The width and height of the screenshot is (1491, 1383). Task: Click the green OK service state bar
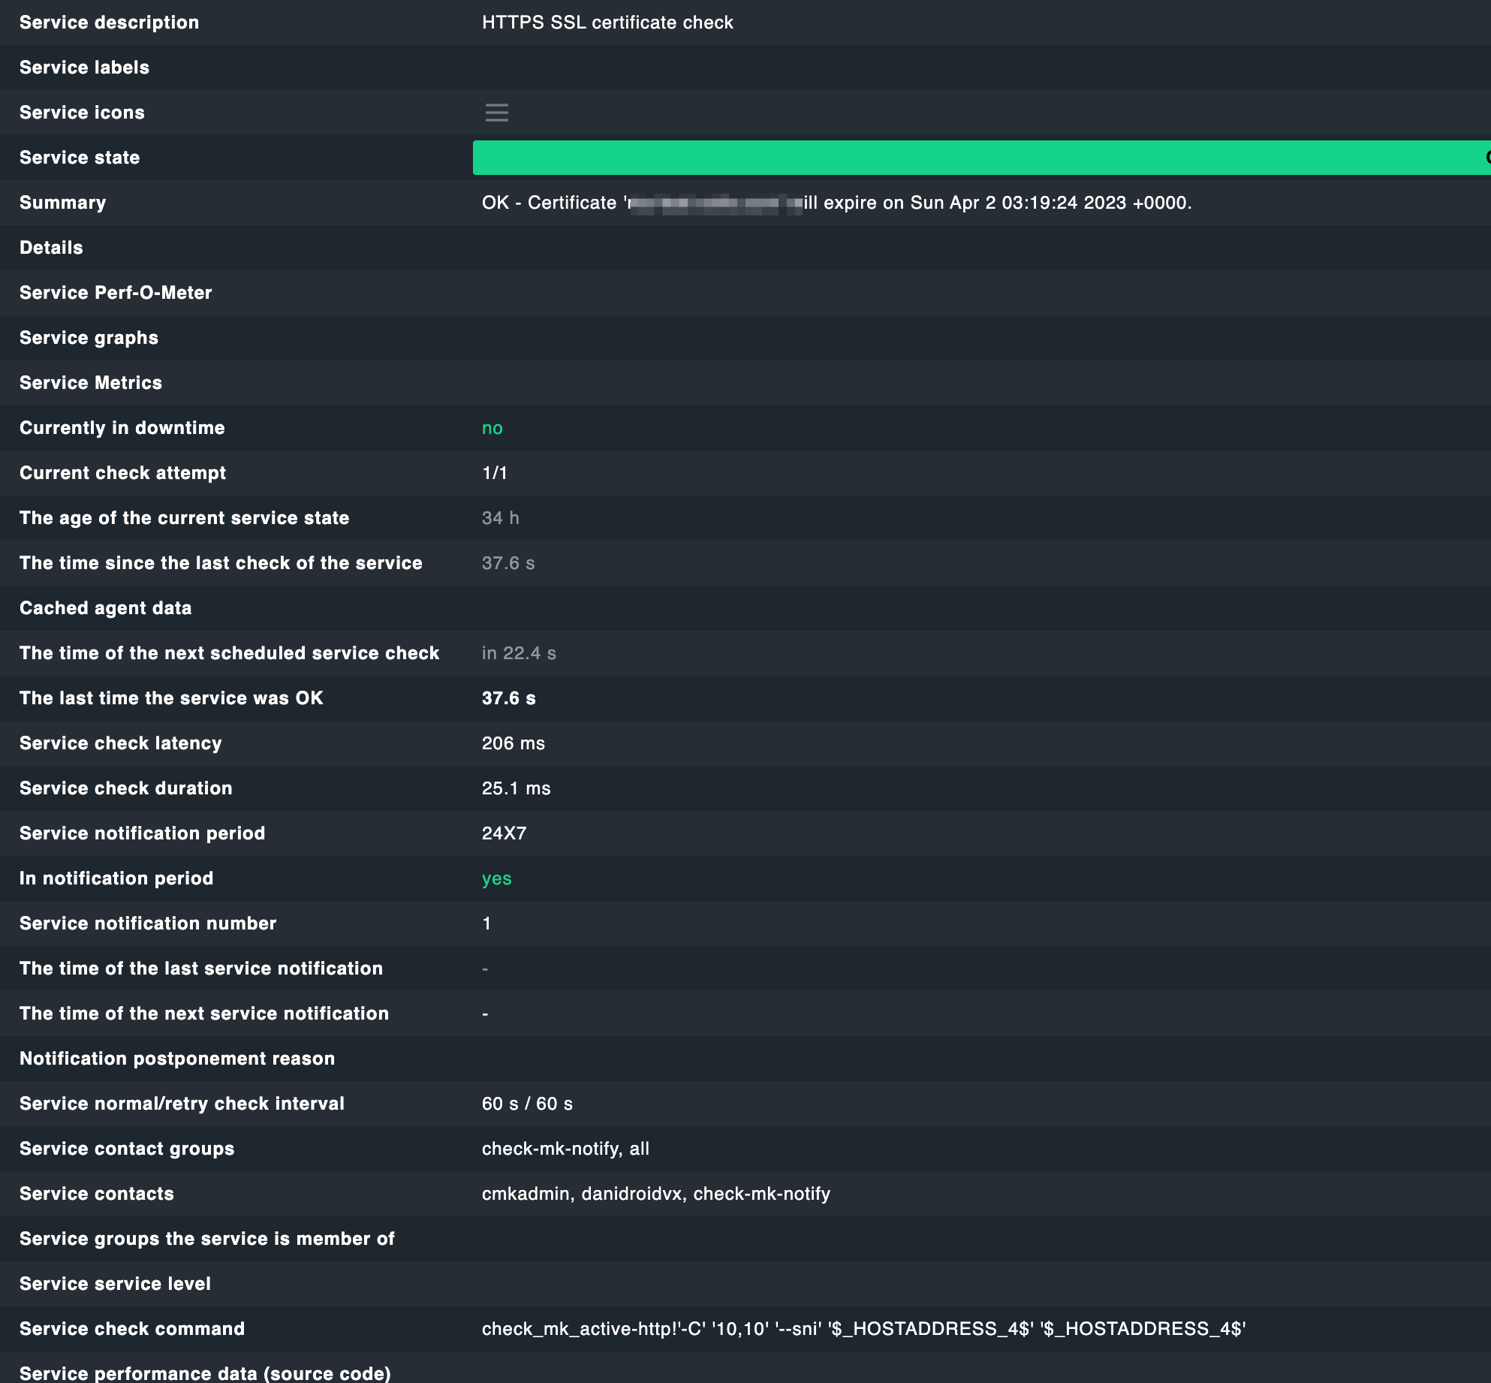click(x=976, y=158)
